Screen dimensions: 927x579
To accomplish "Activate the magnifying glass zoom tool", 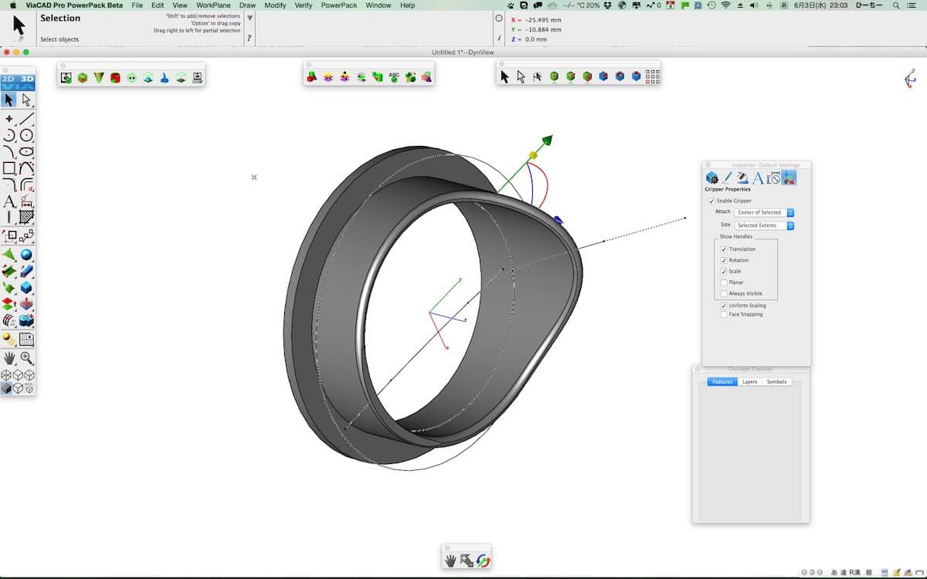I will click(x=27, y=357).
